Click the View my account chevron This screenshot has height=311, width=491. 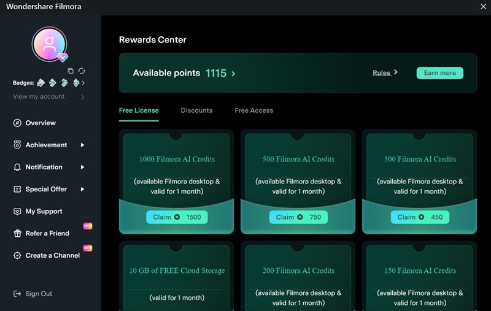point(82,98)
